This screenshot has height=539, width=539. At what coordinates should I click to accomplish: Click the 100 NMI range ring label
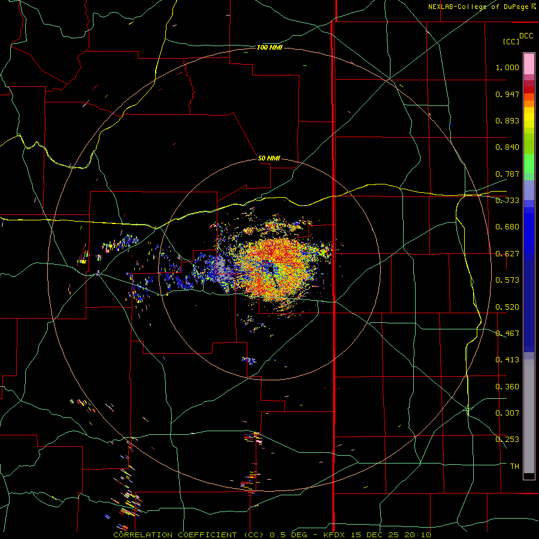269,47
